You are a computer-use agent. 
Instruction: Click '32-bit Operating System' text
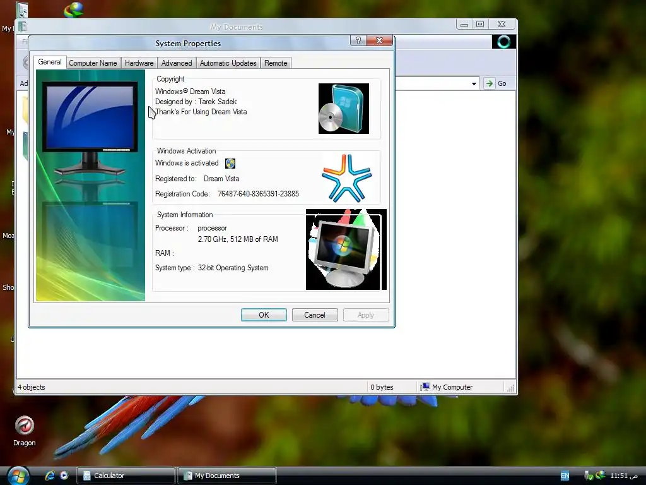pyautogui.click(x=233, y=268)
